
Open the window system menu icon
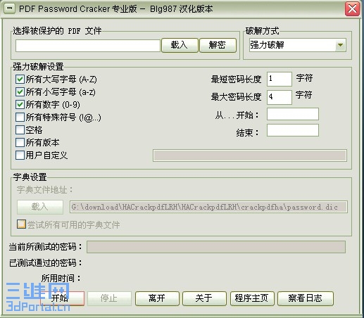(9, 8)
